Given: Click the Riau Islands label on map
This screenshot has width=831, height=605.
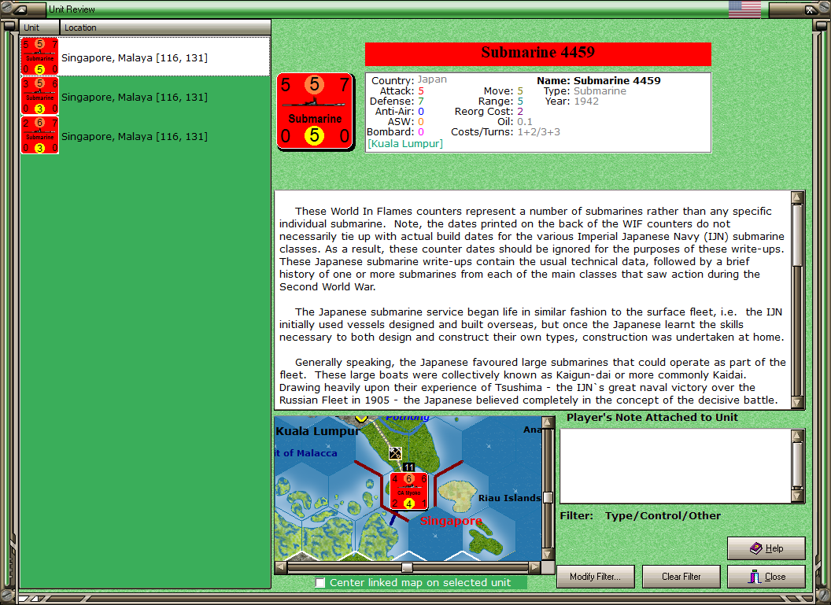Looking at the screenshot, I should click(x=510, y=498).
